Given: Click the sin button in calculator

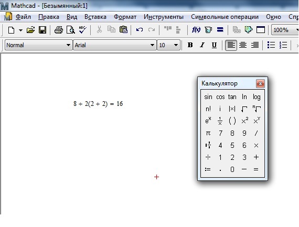Looking at the screenshot, I should [x=208, y=97].
